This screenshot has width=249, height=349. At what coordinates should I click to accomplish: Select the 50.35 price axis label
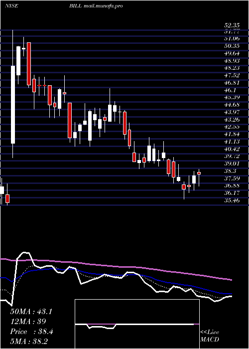[232, 46]
